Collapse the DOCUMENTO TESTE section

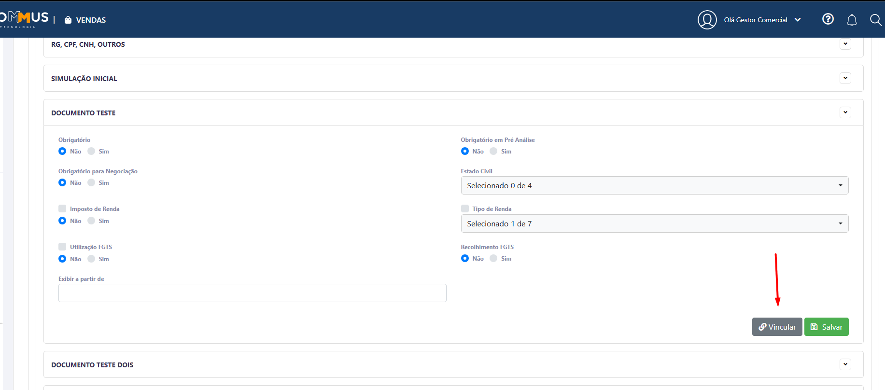tap(845, 112)
